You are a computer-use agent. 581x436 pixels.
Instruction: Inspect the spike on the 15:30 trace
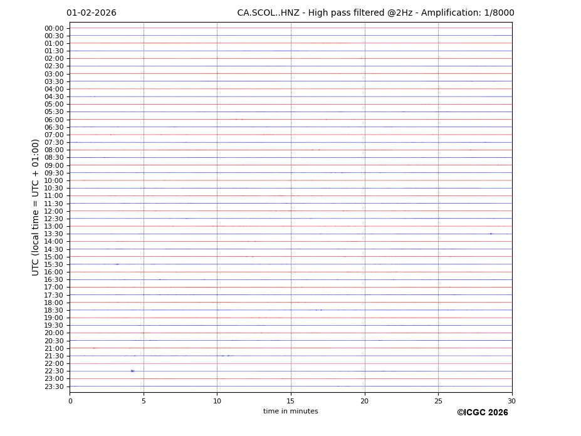pyautogui.click(x=117, y=264)
